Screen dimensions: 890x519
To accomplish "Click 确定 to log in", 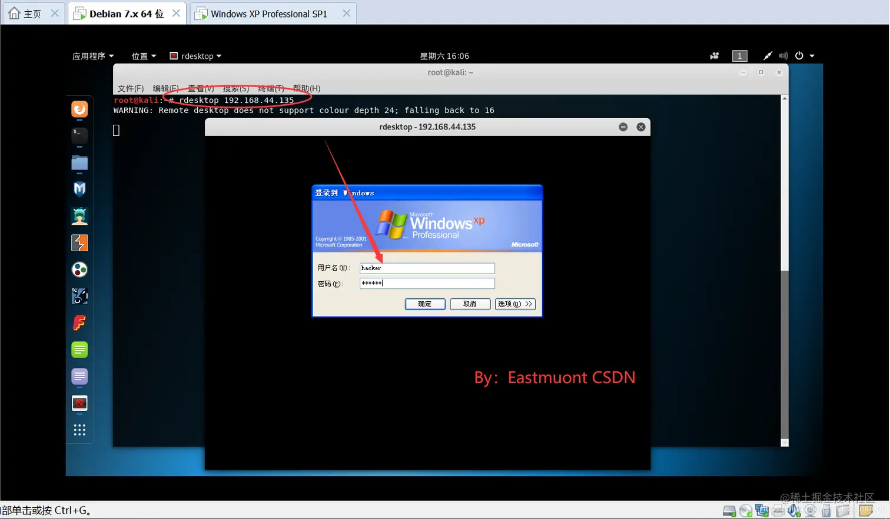I will pyautogui.click(x=425, y=304).
